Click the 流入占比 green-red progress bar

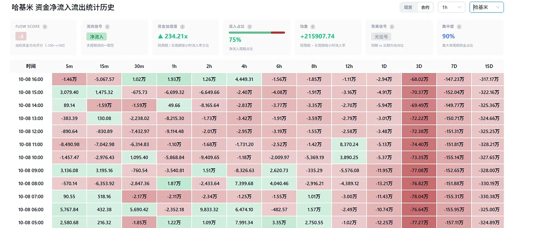(x=257, y=32)
